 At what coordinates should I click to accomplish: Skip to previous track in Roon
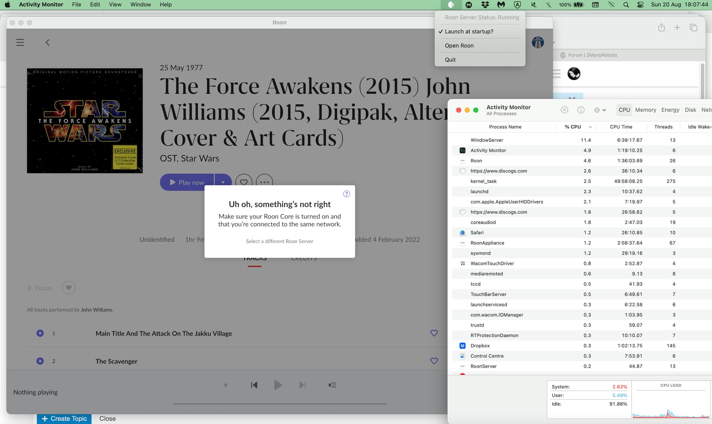coord(254,385)
